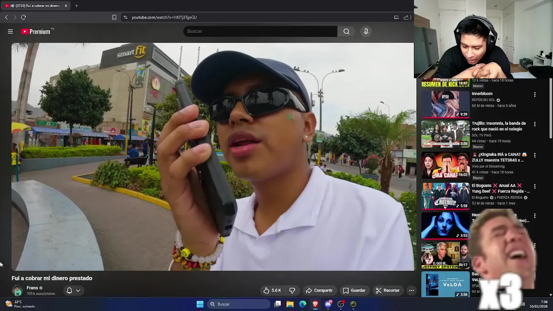Image resolution: width=553 pixels, height=311 pixels.
Task: Open the site info icon beside the URL
Action: pos(125,17)
